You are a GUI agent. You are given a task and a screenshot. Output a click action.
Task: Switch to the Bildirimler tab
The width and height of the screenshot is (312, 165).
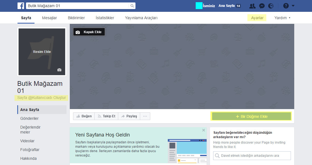76,18
